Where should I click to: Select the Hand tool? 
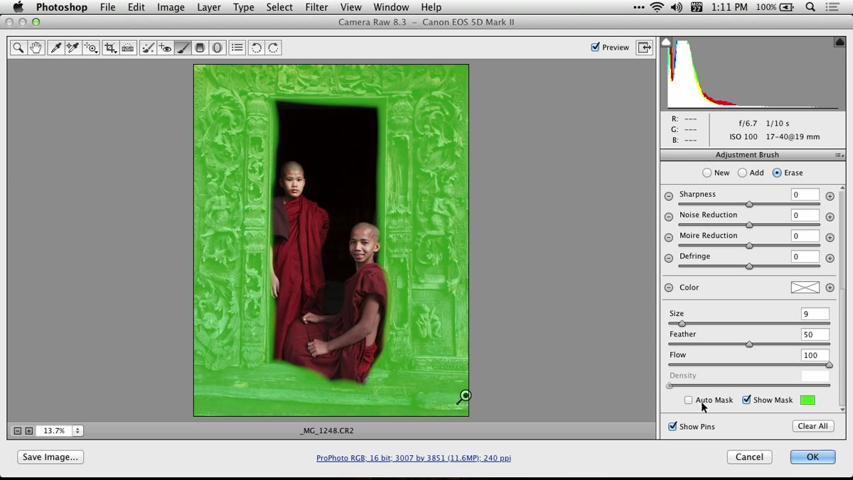(36, 48)
